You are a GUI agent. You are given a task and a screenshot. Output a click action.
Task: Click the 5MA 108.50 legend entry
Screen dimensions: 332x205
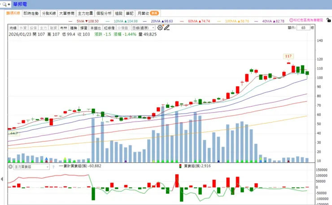click(x=83, y=21)
